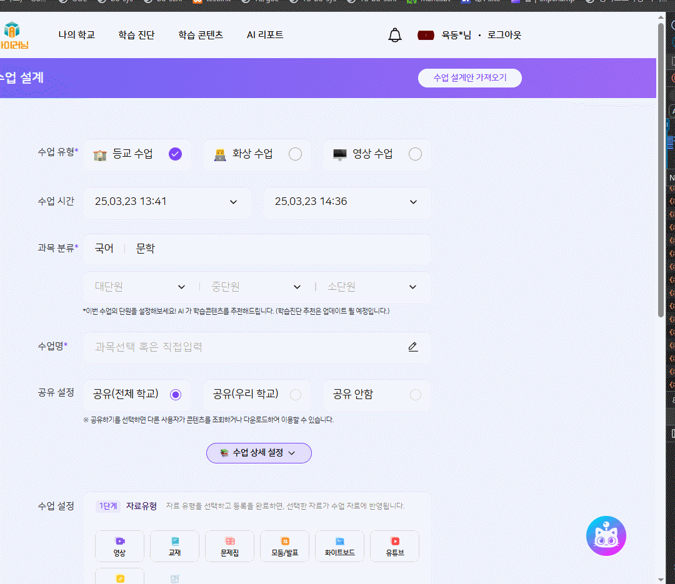Select the 영상 material type icon

pos(119,547)
